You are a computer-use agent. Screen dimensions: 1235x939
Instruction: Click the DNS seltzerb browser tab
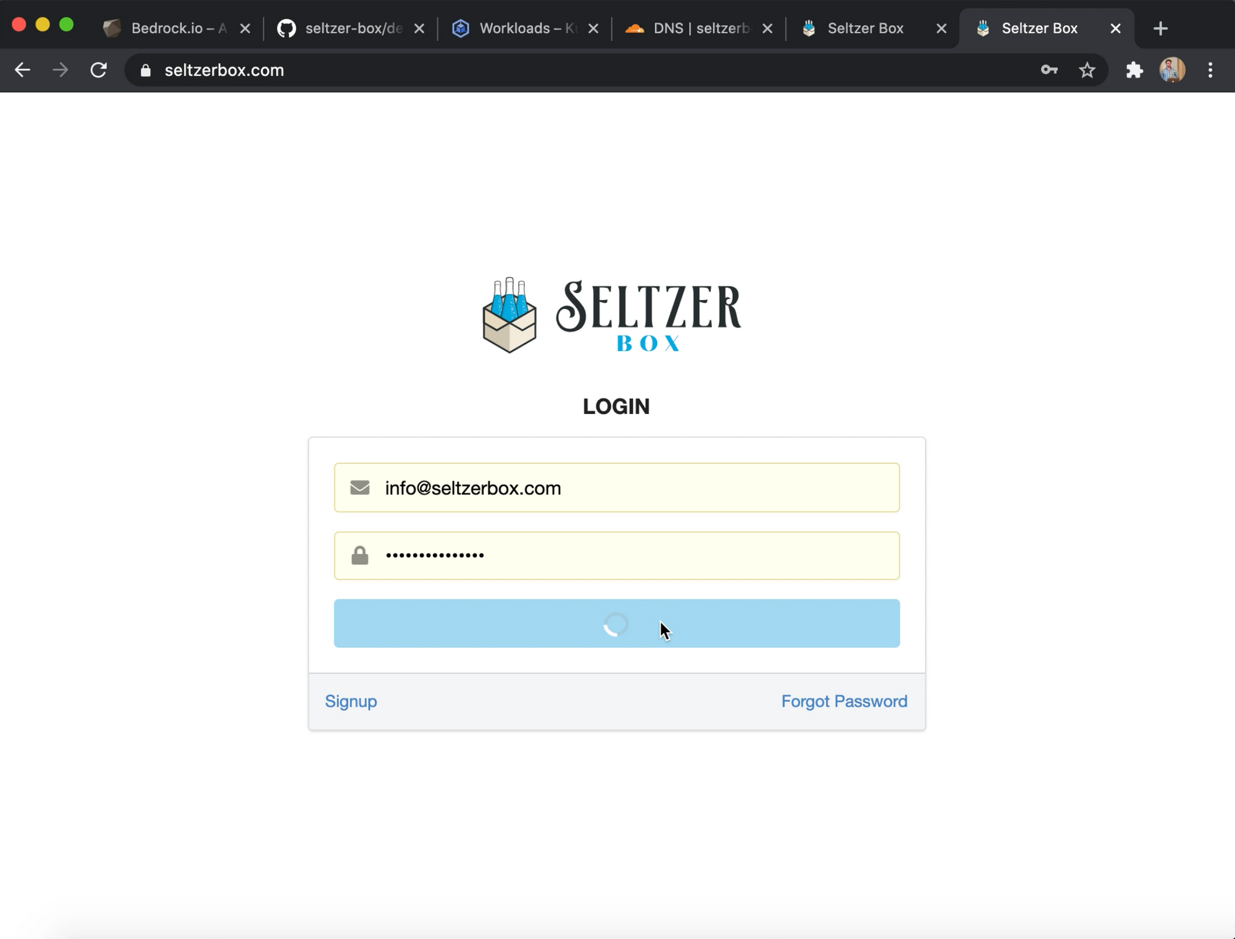[x=699, y=28]
